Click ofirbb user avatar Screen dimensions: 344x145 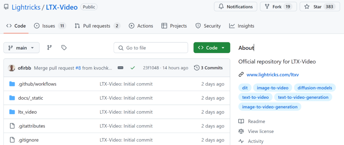tap(11, 68)
